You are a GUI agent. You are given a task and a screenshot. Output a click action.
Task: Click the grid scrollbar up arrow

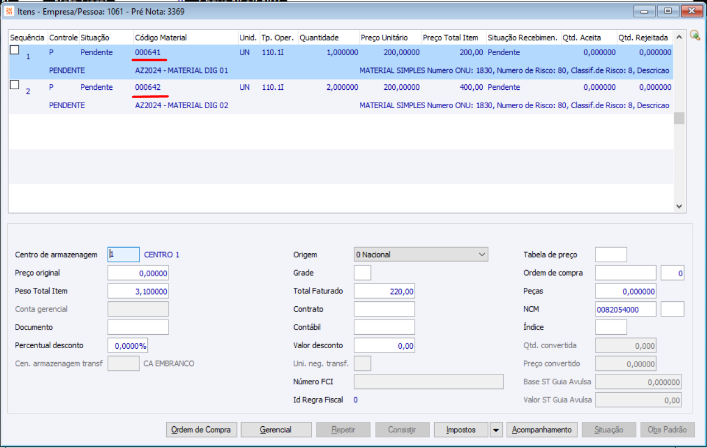[679, 37]
